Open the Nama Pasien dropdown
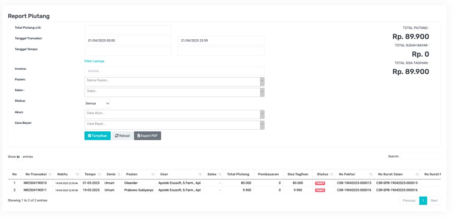Viewport: 453px width, 220px height. pos(174,82)
